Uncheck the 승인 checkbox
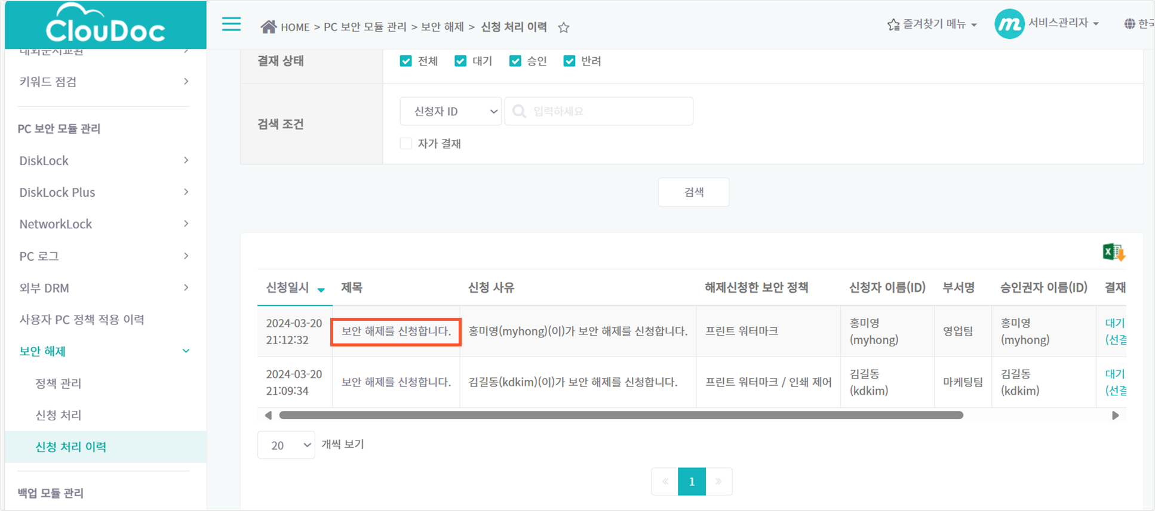 [515, 61]
